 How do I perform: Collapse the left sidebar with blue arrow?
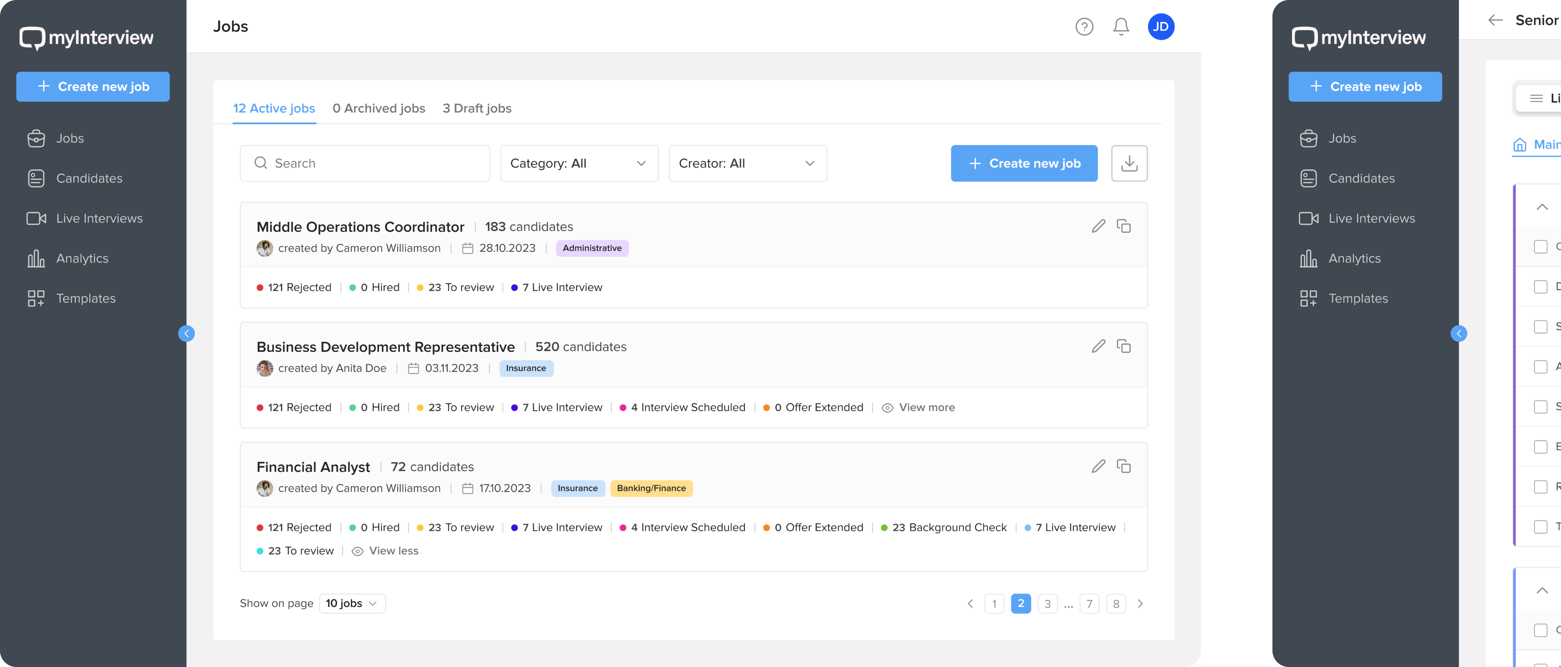[187, 333]
